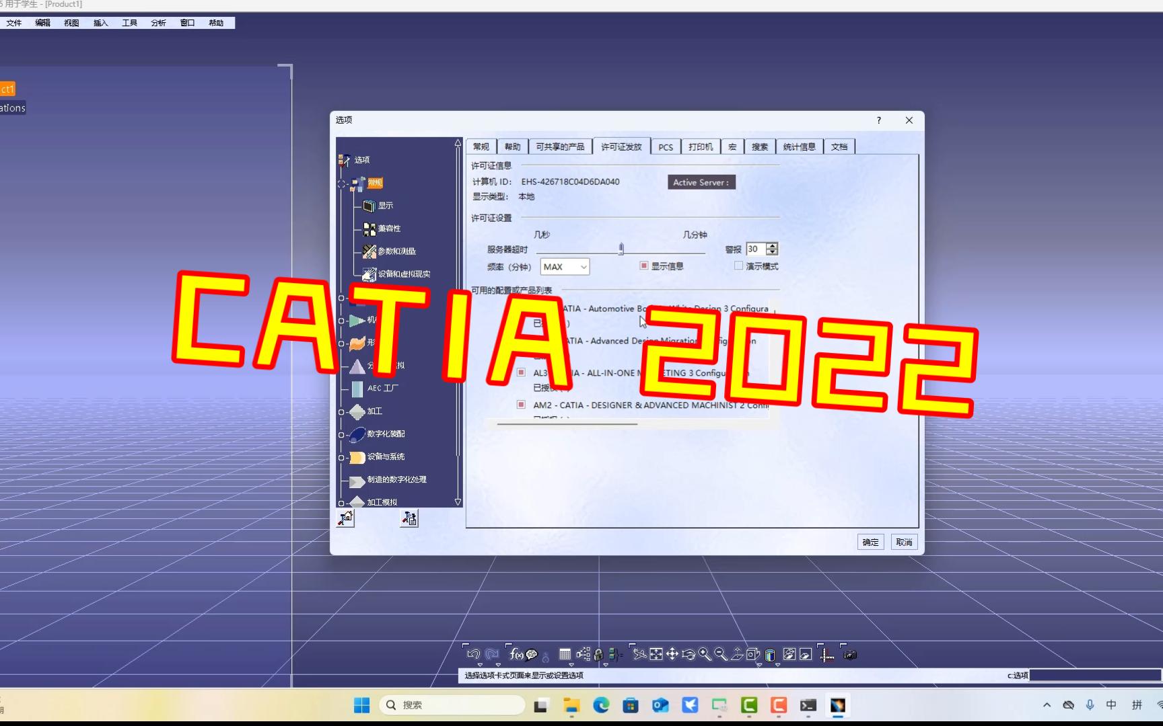Switch to the 帮助 tab
The height and width of the screenshot is (726, 1163).
513,147
